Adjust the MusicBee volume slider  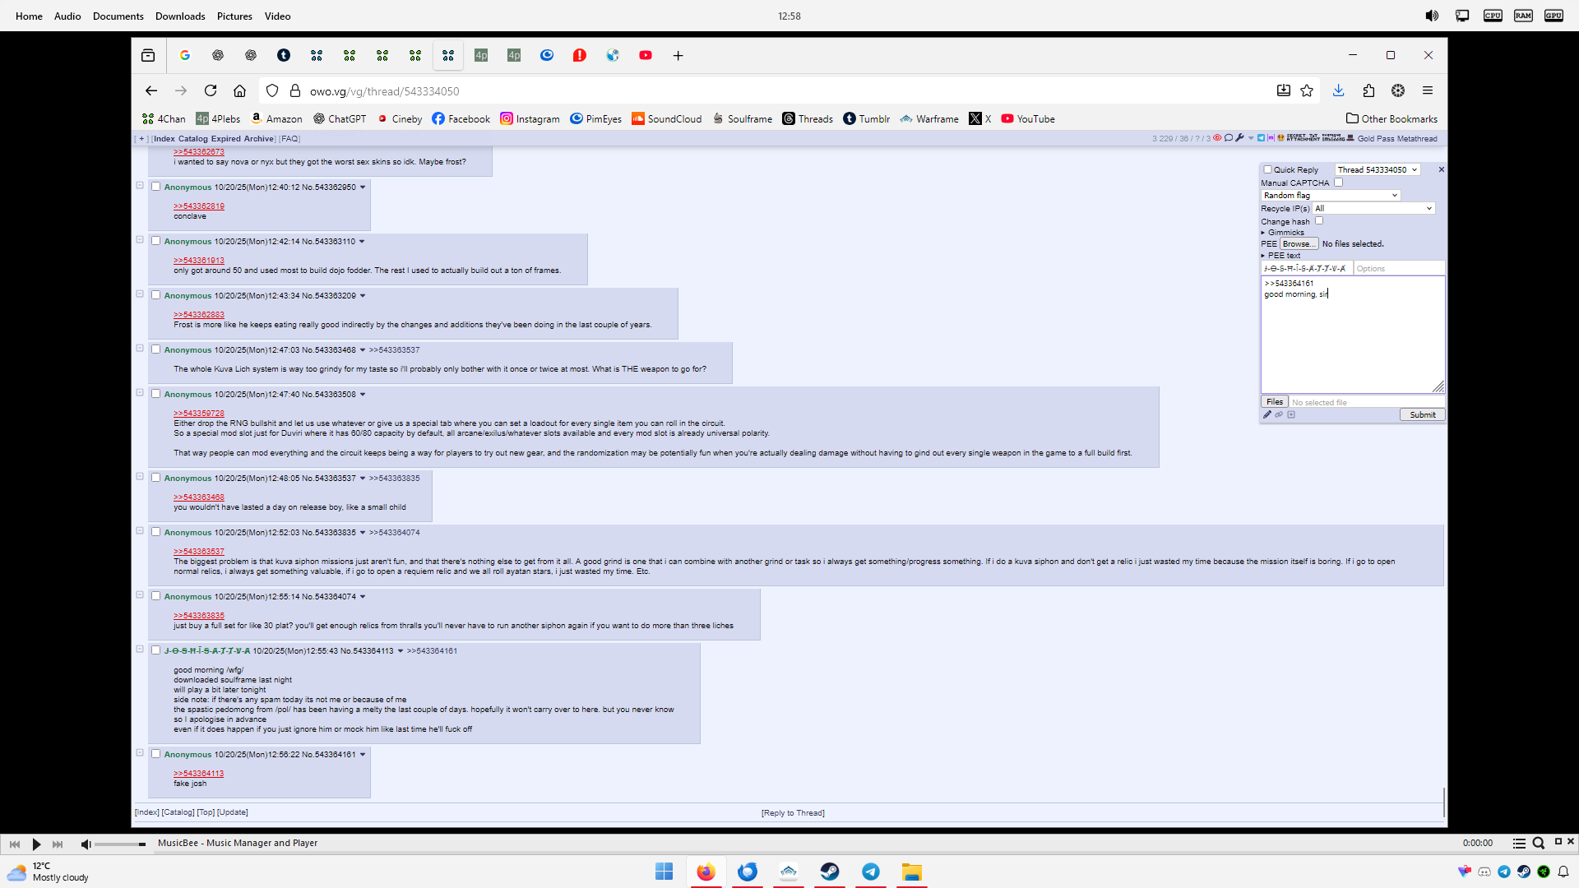[120, 844]
